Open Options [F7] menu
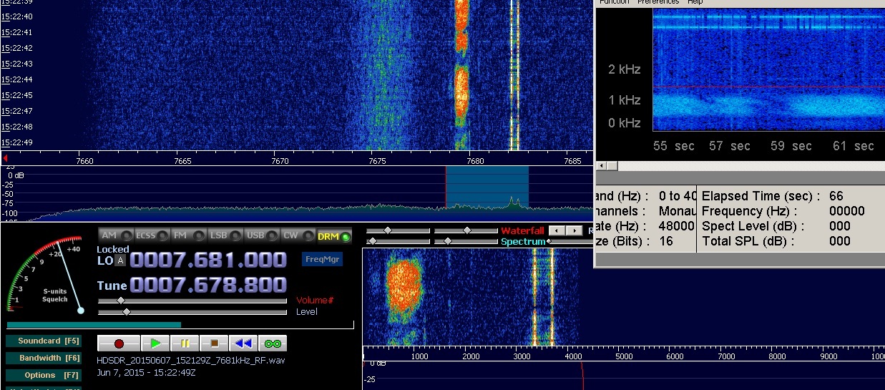The width and height of the screenshot is (885, 390). coord(43,375)
